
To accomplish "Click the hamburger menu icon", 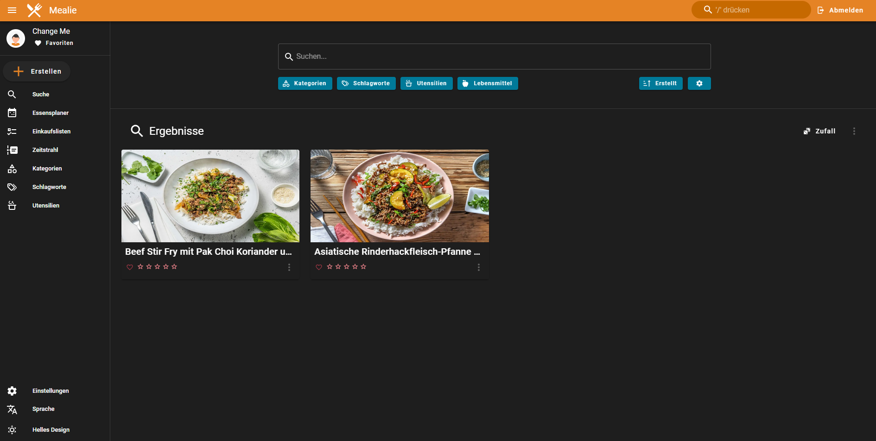I will [12, 10].
